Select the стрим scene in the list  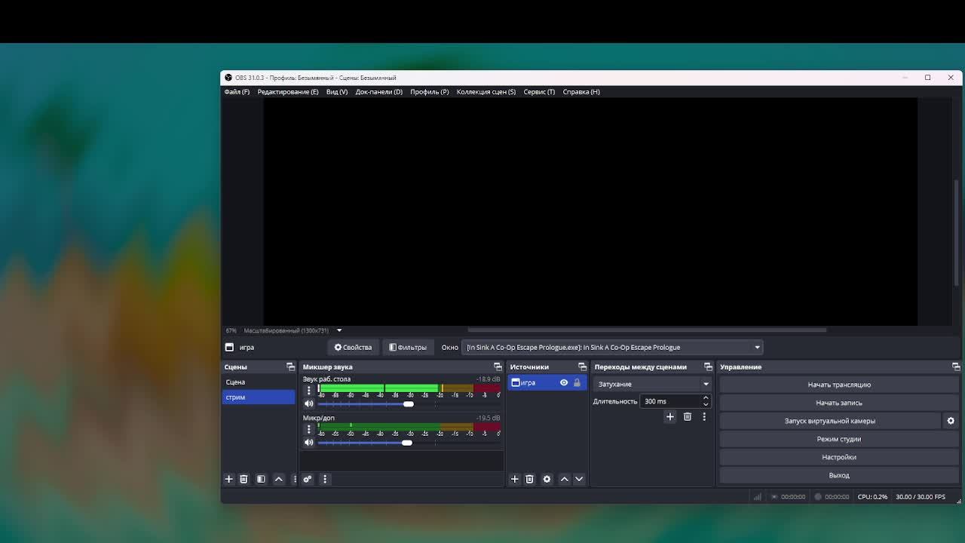tap(259, 397)
